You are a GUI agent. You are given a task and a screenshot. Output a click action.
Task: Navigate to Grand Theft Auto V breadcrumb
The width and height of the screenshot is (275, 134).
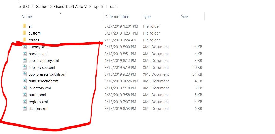coord(70,7)
